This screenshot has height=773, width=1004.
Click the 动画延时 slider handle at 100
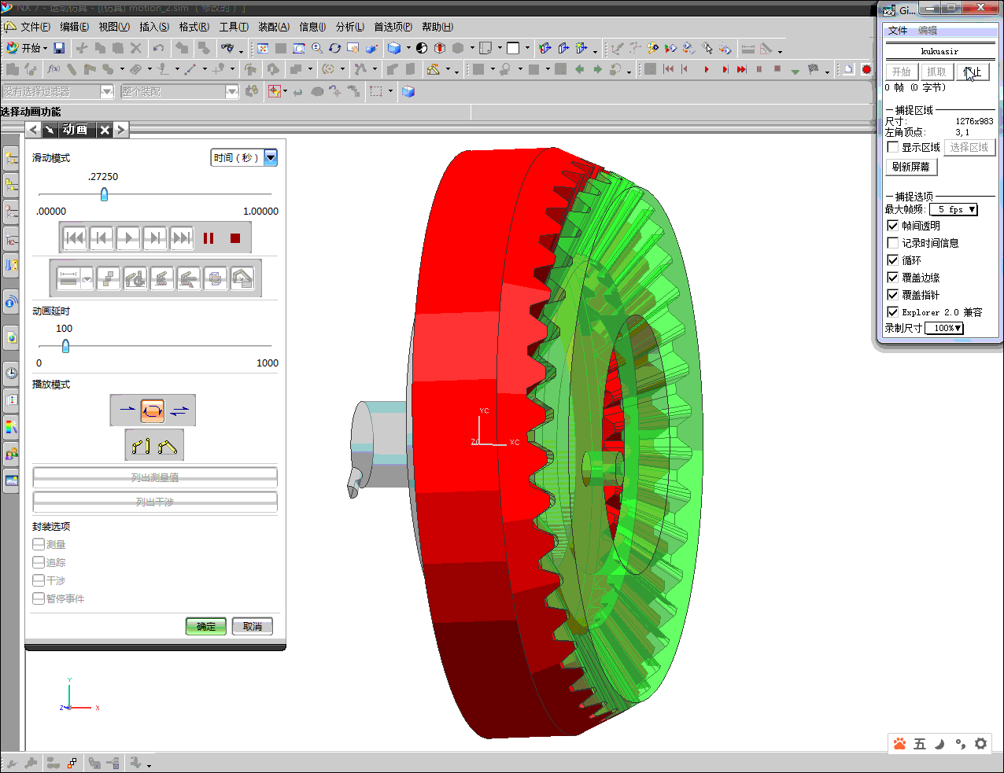[x=65, y=345]
